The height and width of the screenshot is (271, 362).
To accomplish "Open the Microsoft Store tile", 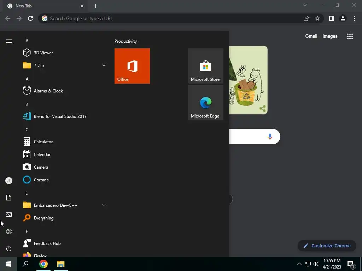I will (x=206, y=66).
